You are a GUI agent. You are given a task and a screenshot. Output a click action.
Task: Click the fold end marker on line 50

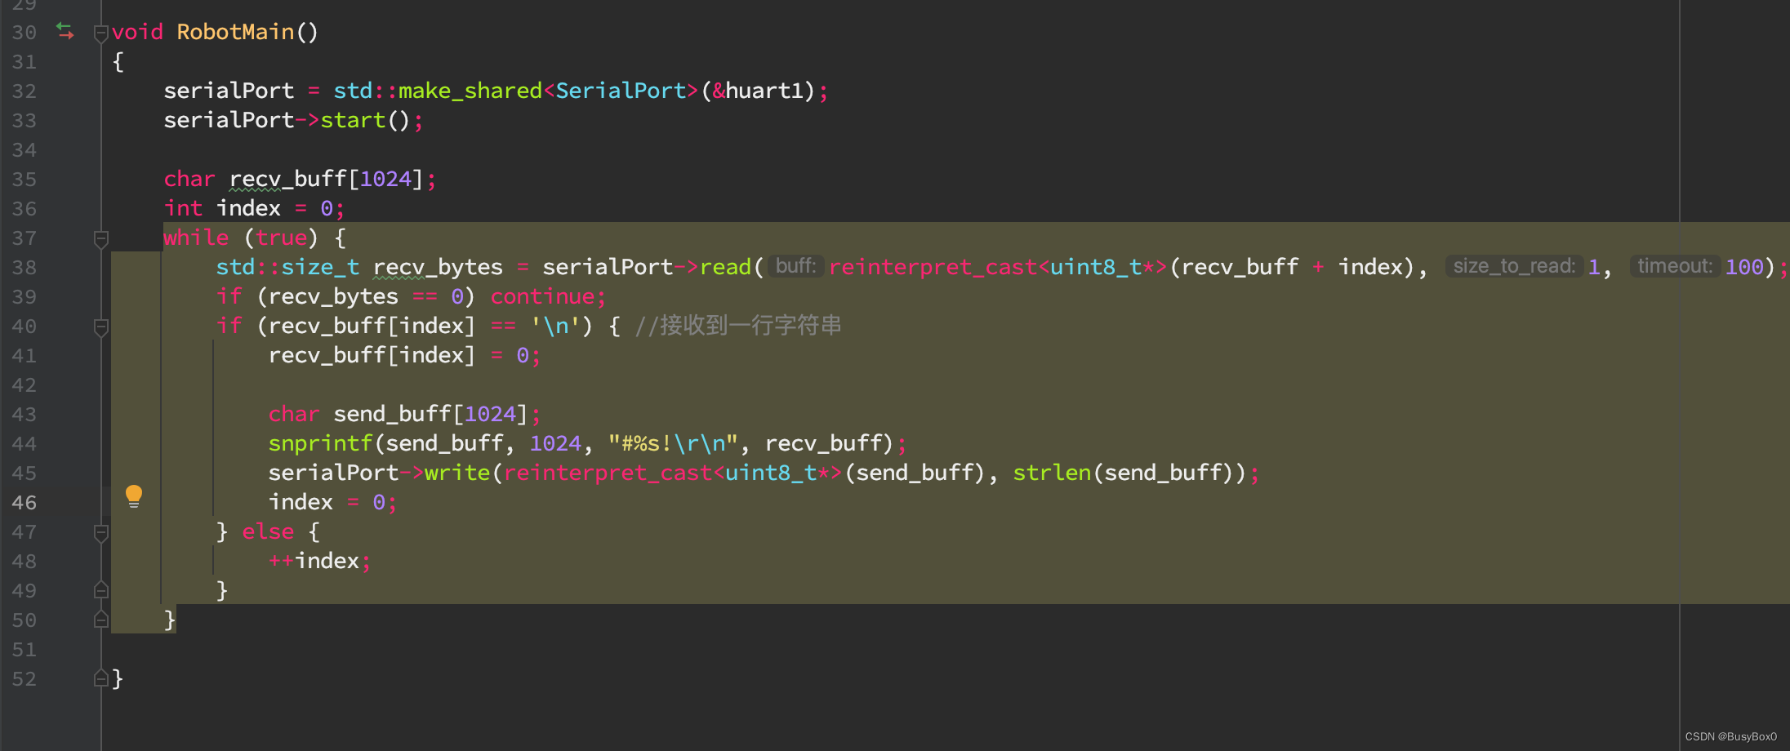[x=100, y=619]
